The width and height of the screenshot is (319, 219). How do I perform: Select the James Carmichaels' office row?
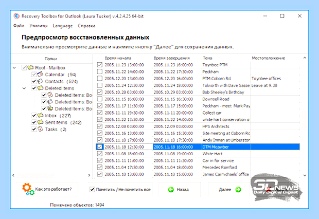198,174
